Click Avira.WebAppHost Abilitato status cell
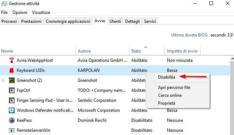Image resolution: width=234 pixels, height=135 pixels. [139, 60]
